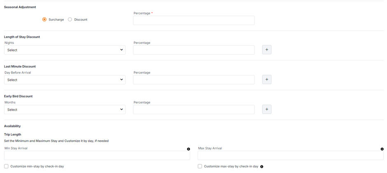The image size is (387, 173).
Task: Click Early Bird Discount Percentage field
Action: point(193,109)
